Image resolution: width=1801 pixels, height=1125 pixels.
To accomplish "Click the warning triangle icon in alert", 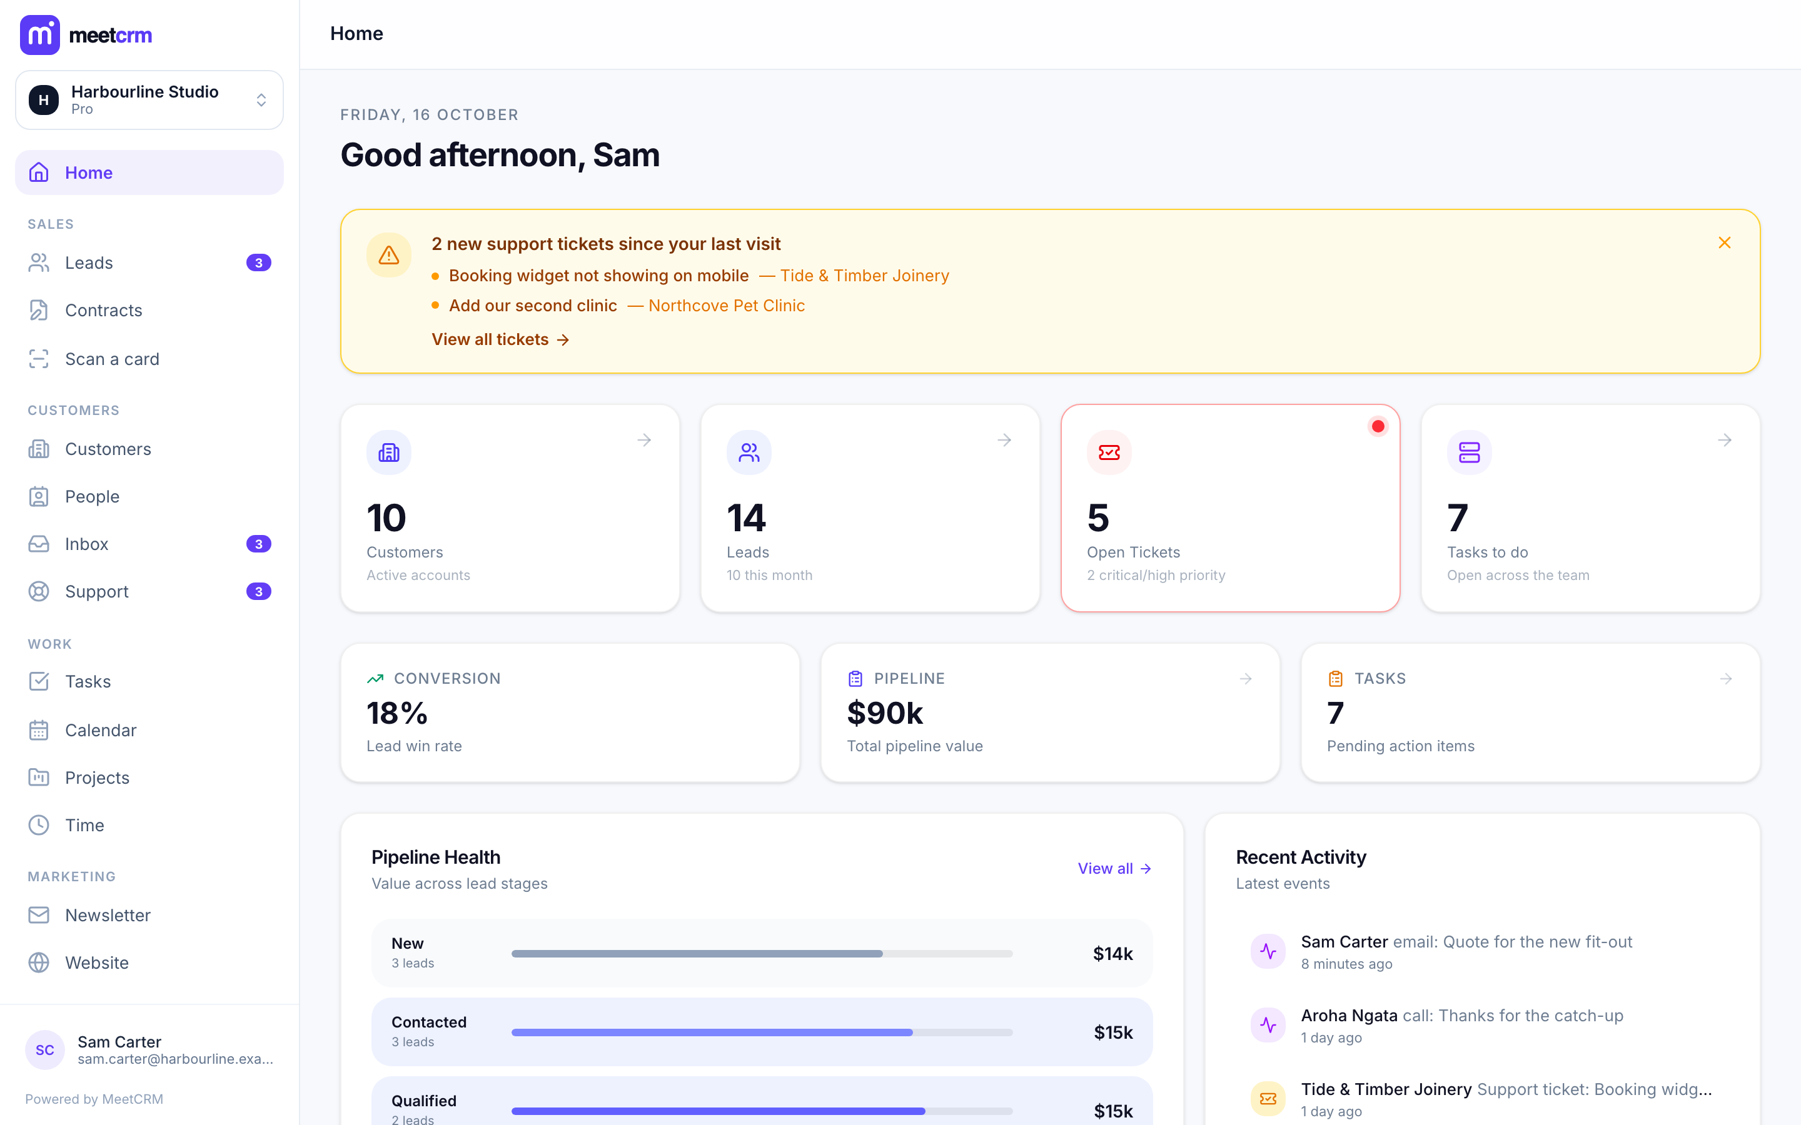I will (388, 255).
